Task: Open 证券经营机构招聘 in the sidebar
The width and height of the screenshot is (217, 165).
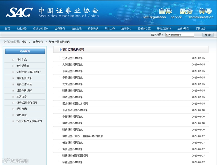Action: click(27, 103)
